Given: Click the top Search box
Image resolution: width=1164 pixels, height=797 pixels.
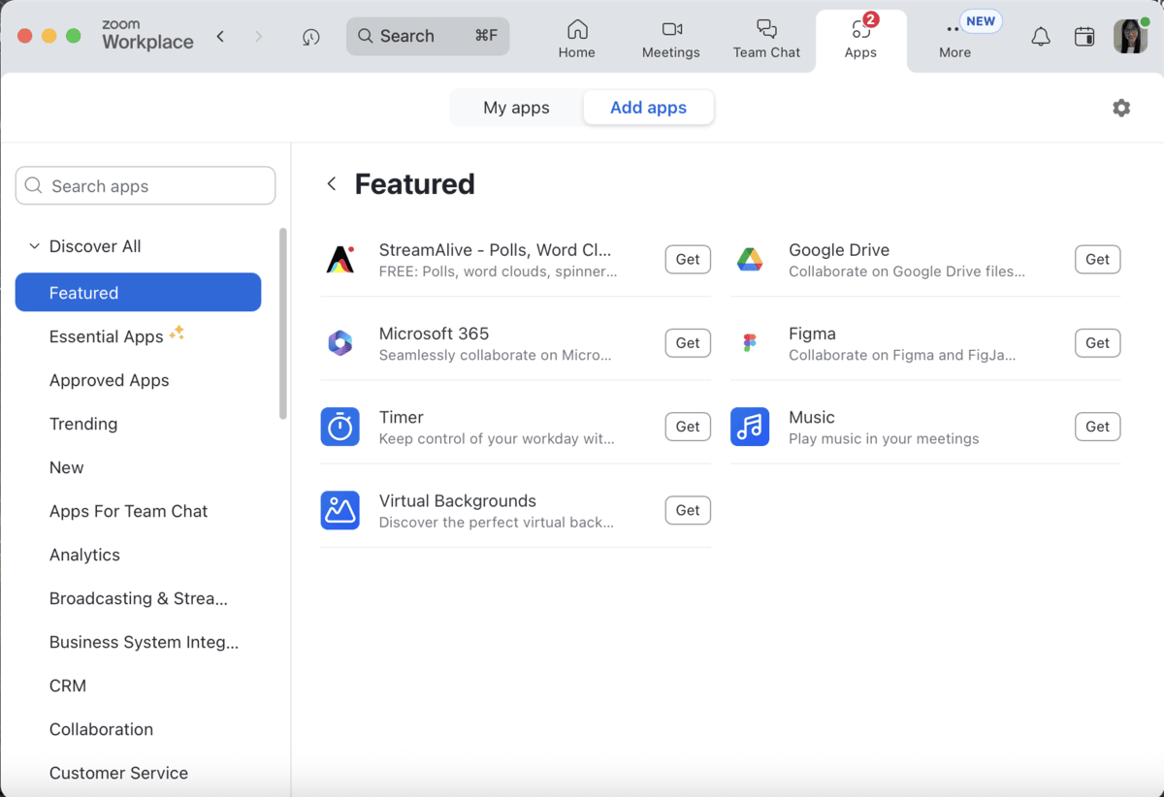Looking at the screenshot, I should pos(428,36).
